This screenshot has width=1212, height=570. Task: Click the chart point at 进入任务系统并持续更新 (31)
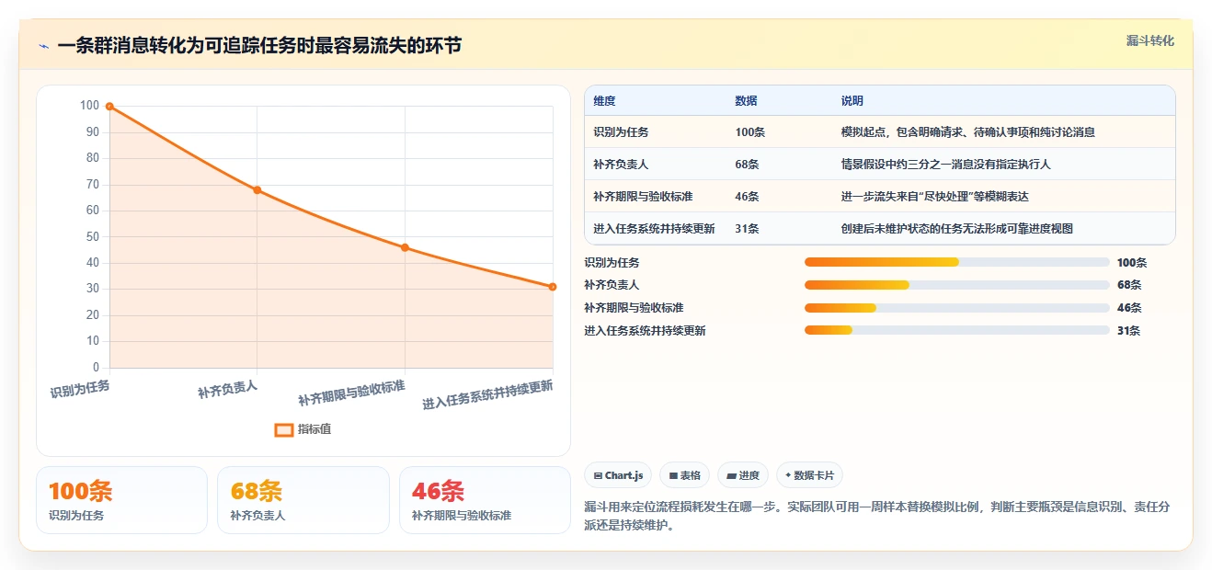(x=553, y=287)
